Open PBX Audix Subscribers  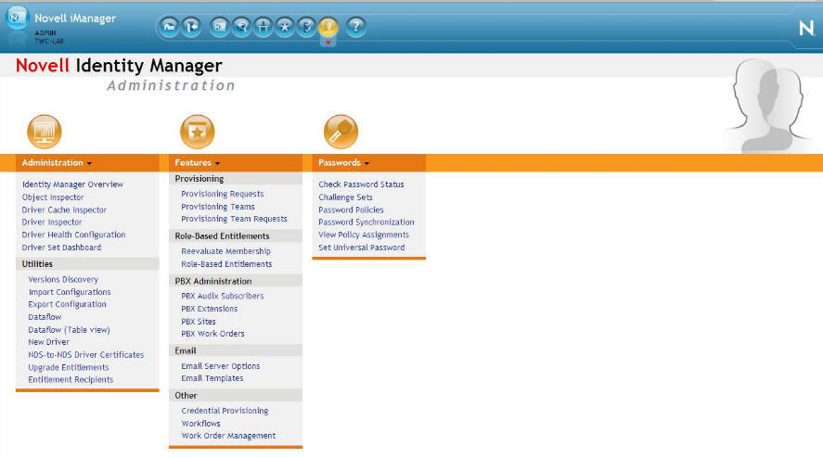tap(223, 296)
